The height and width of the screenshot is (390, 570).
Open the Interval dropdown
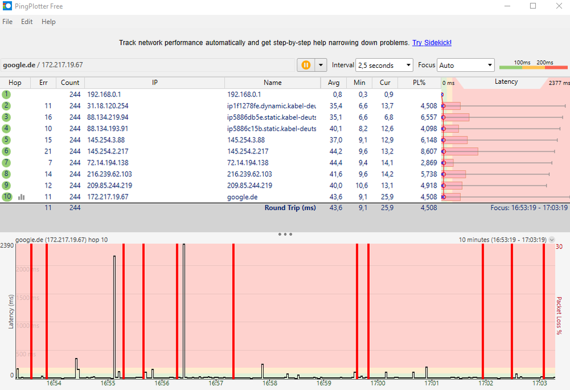point(384,65)
